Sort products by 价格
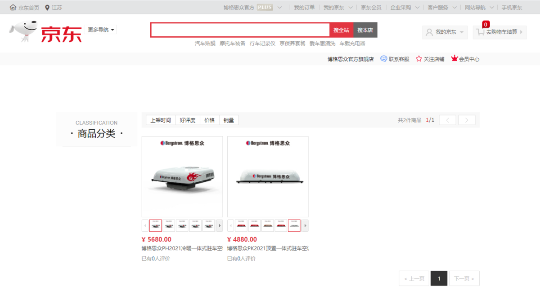540x295 pixels. click(209, 120)
